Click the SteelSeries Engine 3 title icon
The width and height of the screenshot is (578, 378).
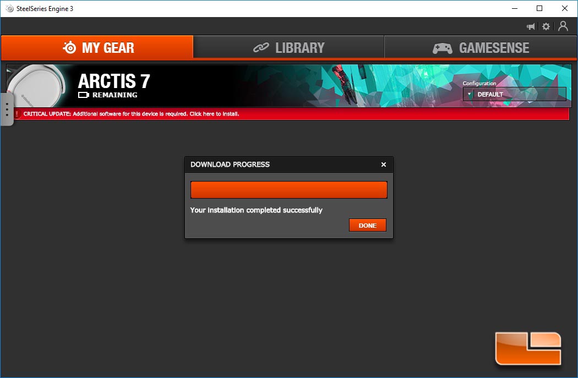click(9, 8)
